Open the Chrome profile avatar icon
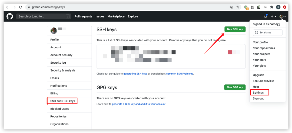Screen dimensions: 292x133 click(x=278, y=7)
